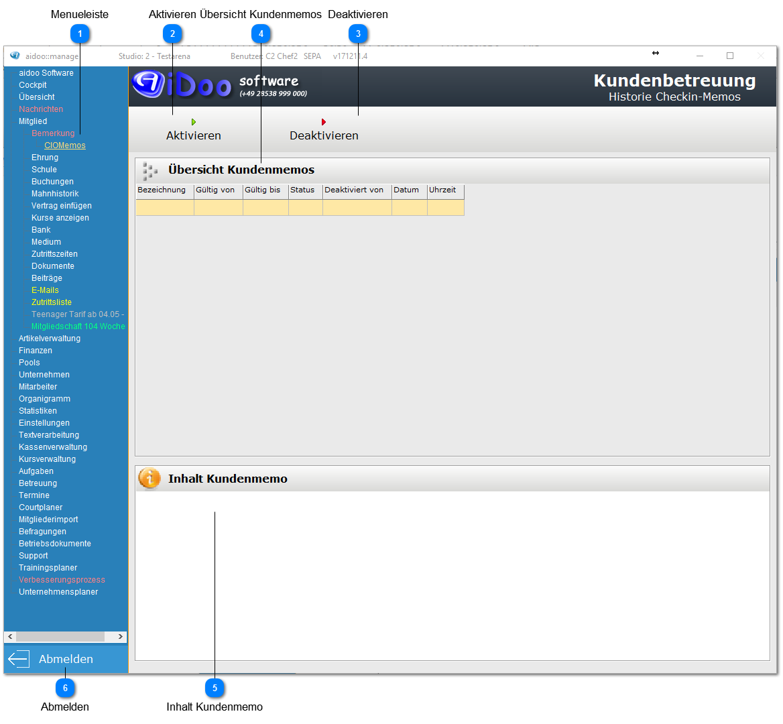Open Finanzen menu entry
The height and width of the screenshot is (724, 783).
pos(36,351)
